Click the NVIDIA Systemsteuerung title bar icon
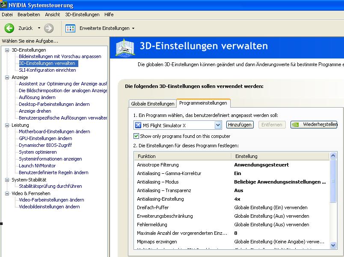This screenshot has height=257, width=344. [x=3, y=5]
